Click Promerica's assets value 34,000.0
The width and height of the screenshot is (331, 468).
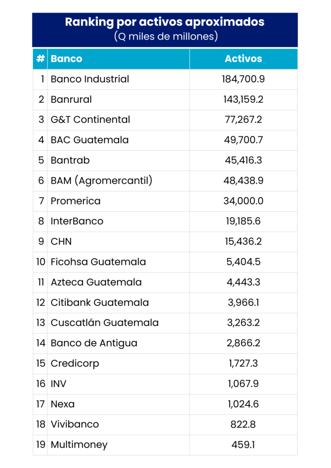click(x=243, y=201)
